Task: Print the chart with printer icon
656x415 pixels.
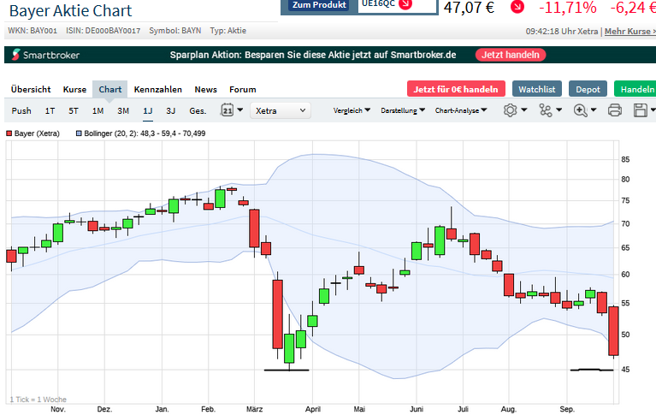Action: (614, 110)
